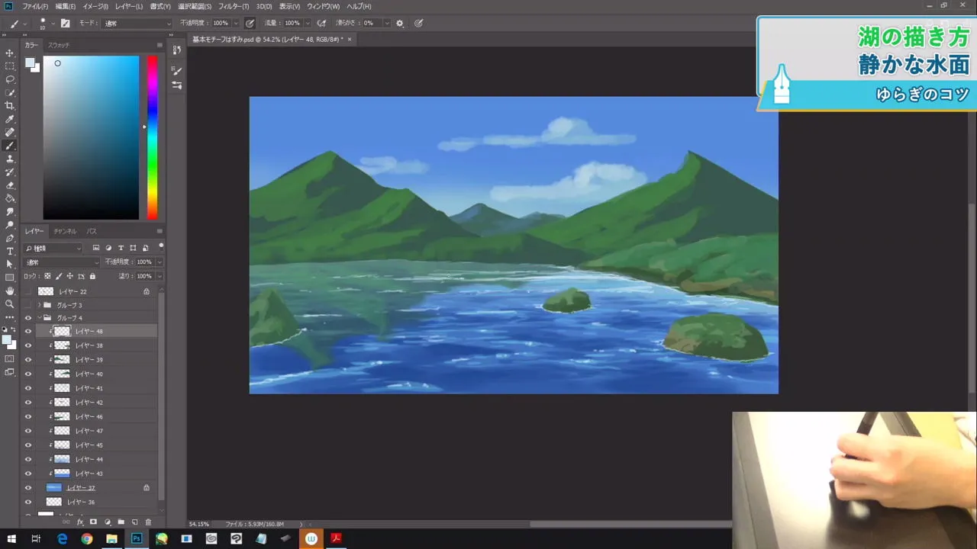Toggle visibility of レイヤー 36
Screen dimensions: 977x549
pos(28,502)
